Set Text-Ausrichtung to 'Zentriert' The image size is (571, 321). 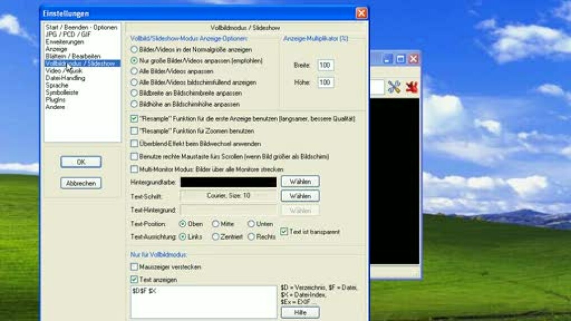click(x=215, y=237)
